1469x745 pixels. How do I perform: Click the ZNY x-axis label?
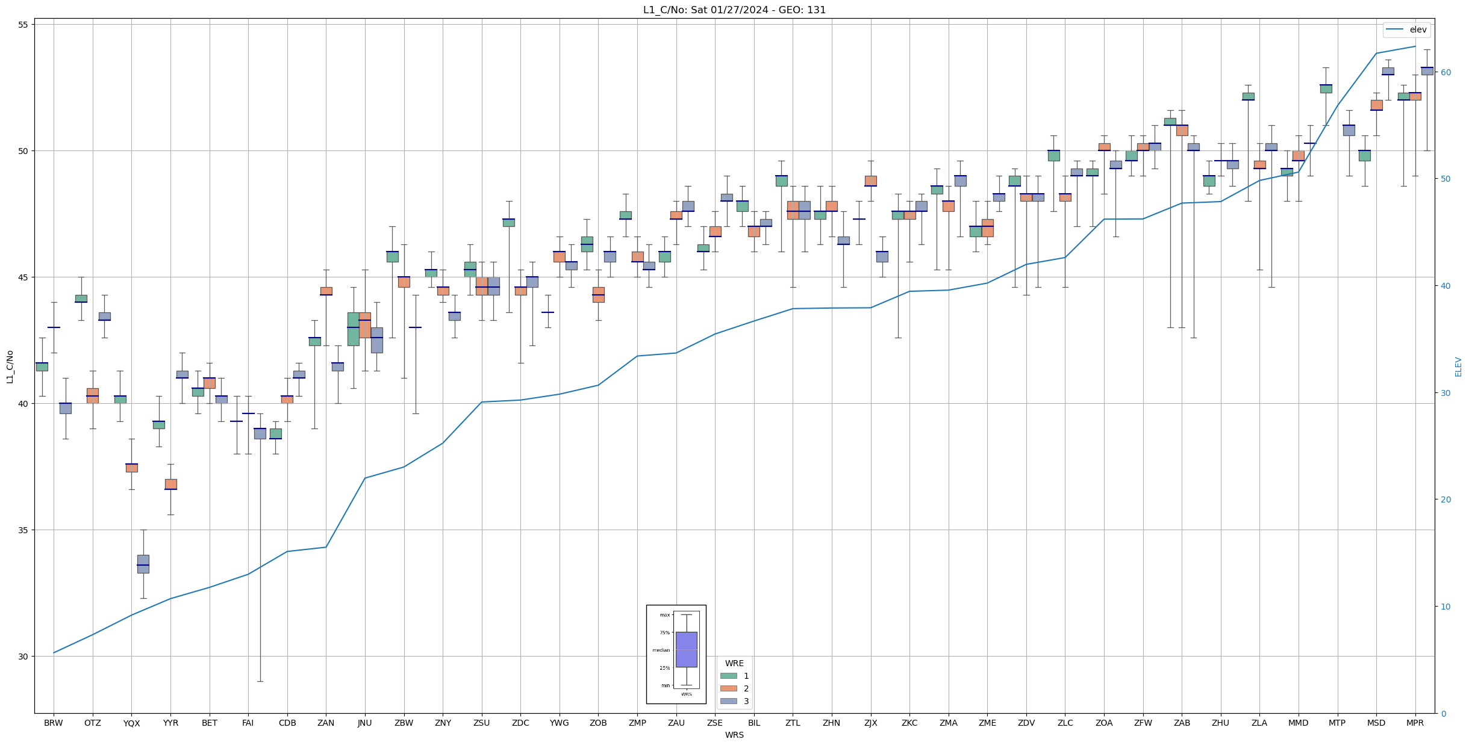point(443,723)
